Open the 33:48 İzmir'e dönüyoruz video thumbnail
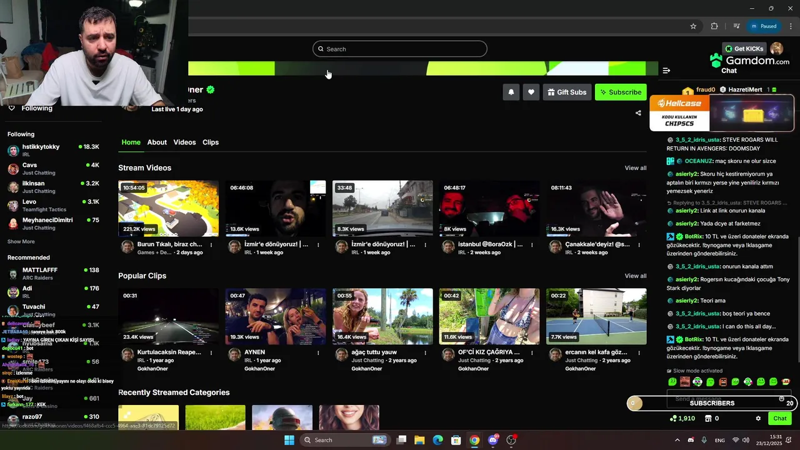This screenshot has width=800, height=450. coord(382,208)
